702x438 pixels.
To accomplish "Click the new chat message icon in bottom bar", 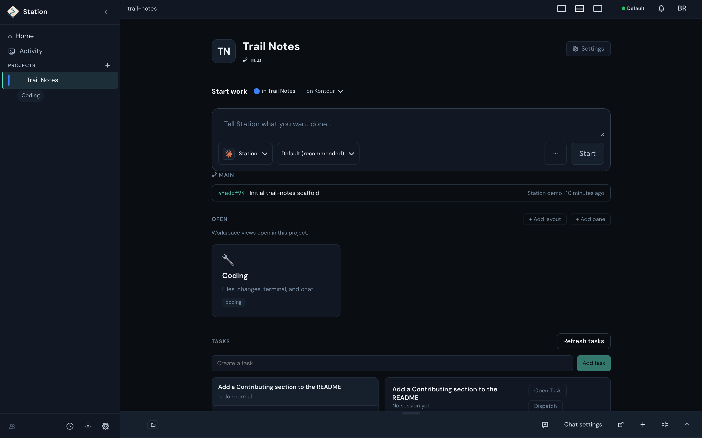I will coord(545,424).
